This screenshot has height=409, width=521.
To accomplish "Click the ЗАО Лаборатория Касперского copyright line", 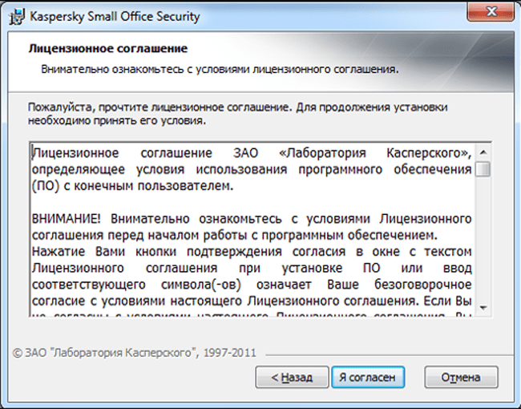I will click(x=139, y=352).
